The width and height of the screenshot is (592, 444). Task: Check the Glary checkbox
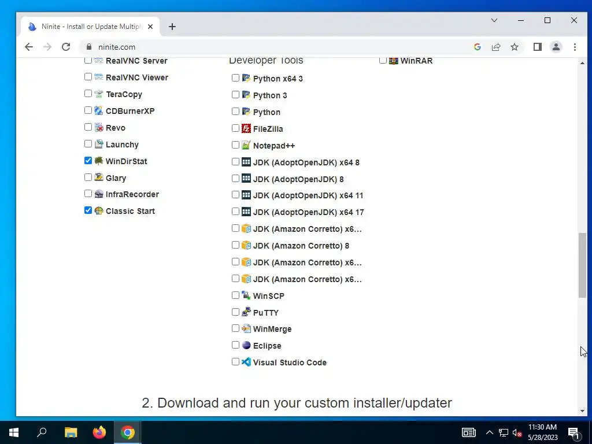tap(88, 177)
